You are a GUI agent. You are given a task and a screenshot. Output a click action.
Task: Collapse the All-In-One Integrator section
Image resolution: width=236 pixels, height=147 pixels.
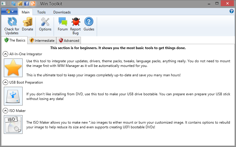(5, 54)
